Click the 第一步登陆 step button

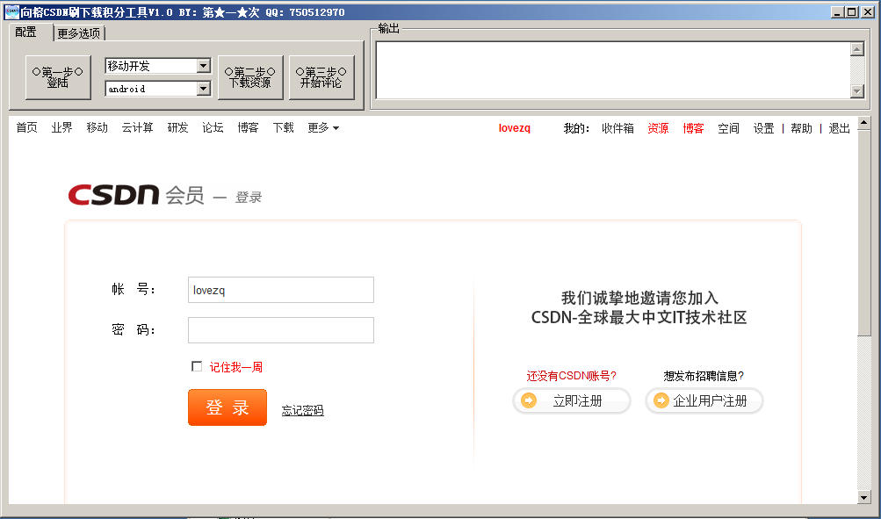[56, 77]
